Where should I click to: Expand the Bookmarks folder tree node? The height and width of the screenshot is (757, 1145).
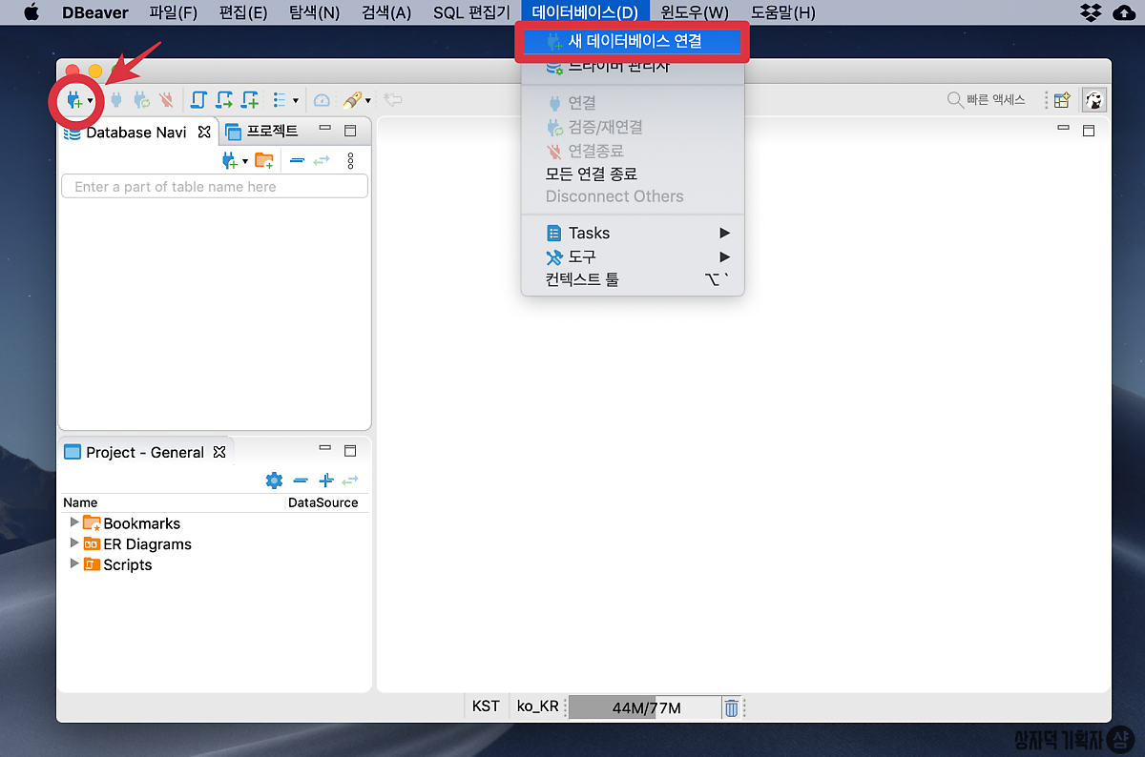[75, 522]
